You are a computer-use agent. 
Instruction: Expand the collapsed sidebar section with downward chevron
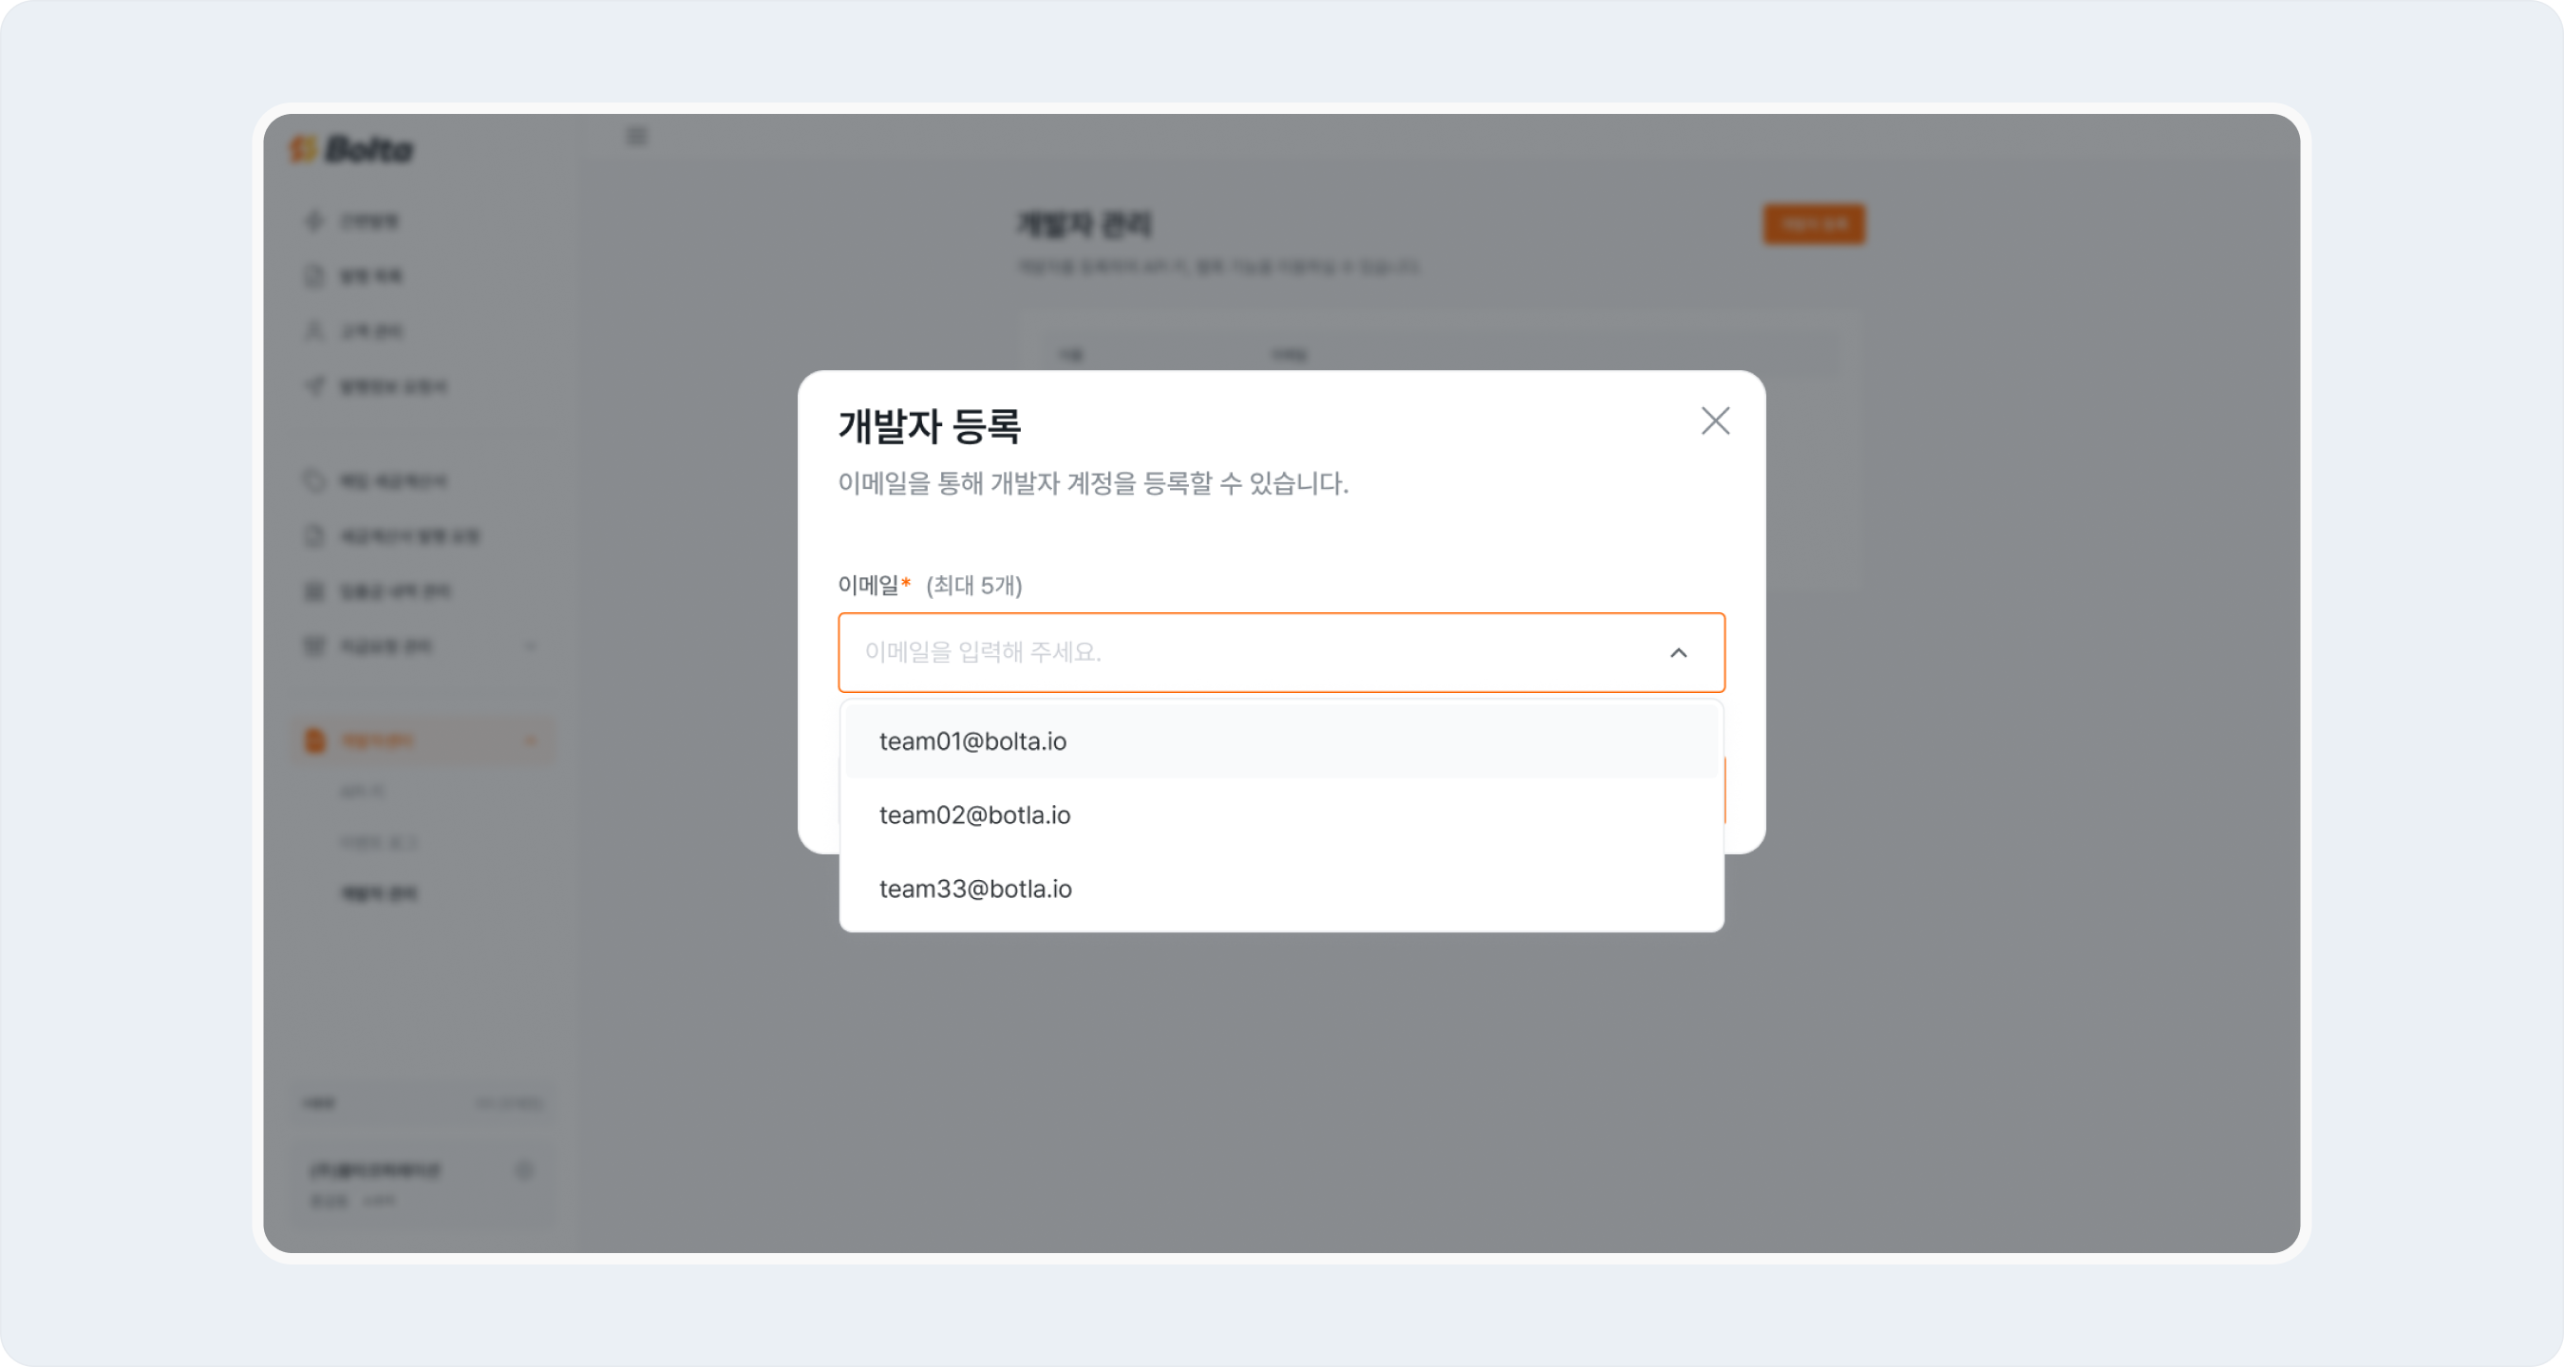[533, 646]
